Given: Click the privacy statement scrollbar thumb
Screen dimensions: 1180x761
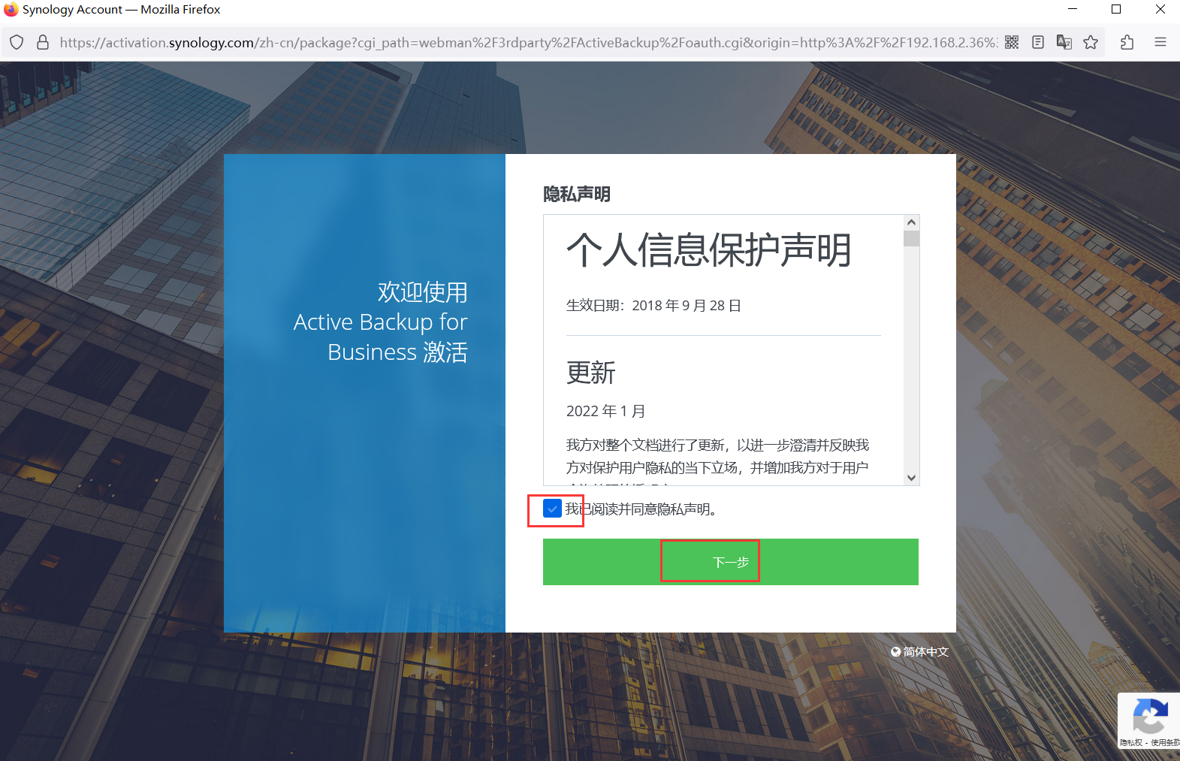Looking at the screenshot, I should point(911,239).
